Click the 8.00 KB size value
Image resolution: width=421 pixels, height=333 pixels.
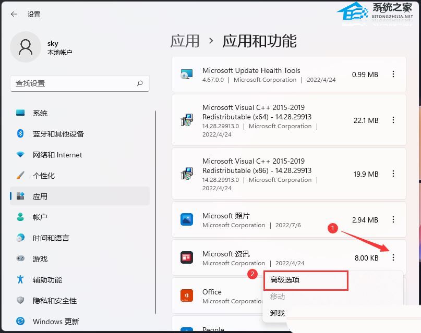coord(367,258)
